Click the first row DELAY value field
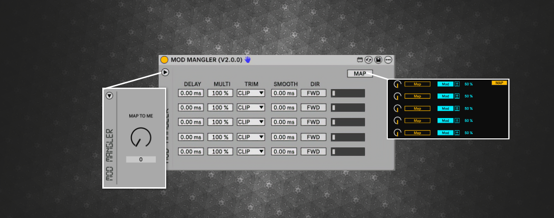554x218 pixels. click(x=191, y=93)
